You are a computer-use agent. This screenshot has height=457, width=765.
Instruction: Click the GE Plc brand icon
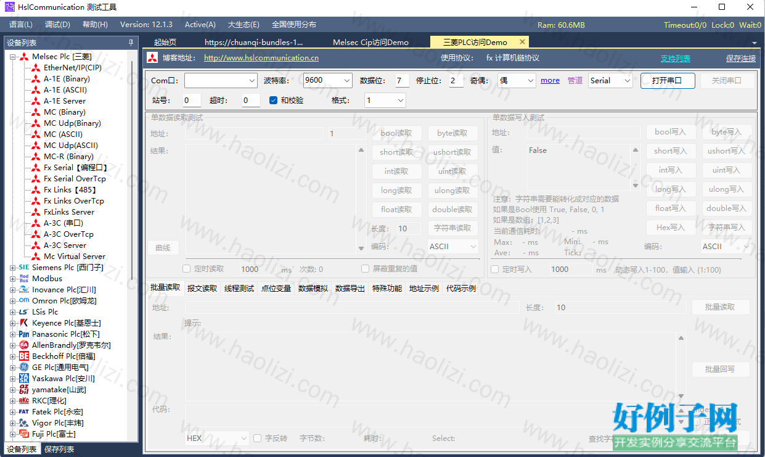coord(24,368)
